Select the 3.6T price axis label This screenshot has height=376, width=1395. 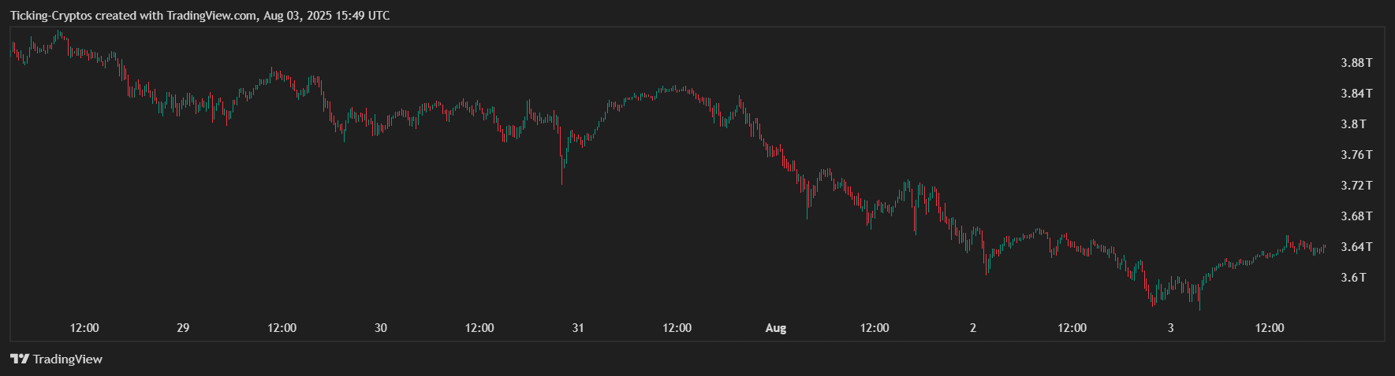(x=1353, y=278)
